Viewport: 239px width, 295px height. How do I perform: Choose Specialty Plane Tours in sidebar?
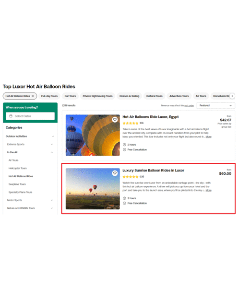(20, 192)
